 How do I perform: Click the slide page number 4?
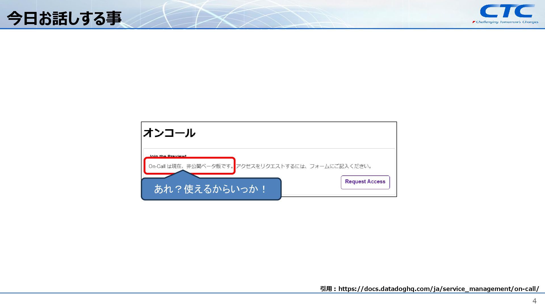(x=534, y=301)
